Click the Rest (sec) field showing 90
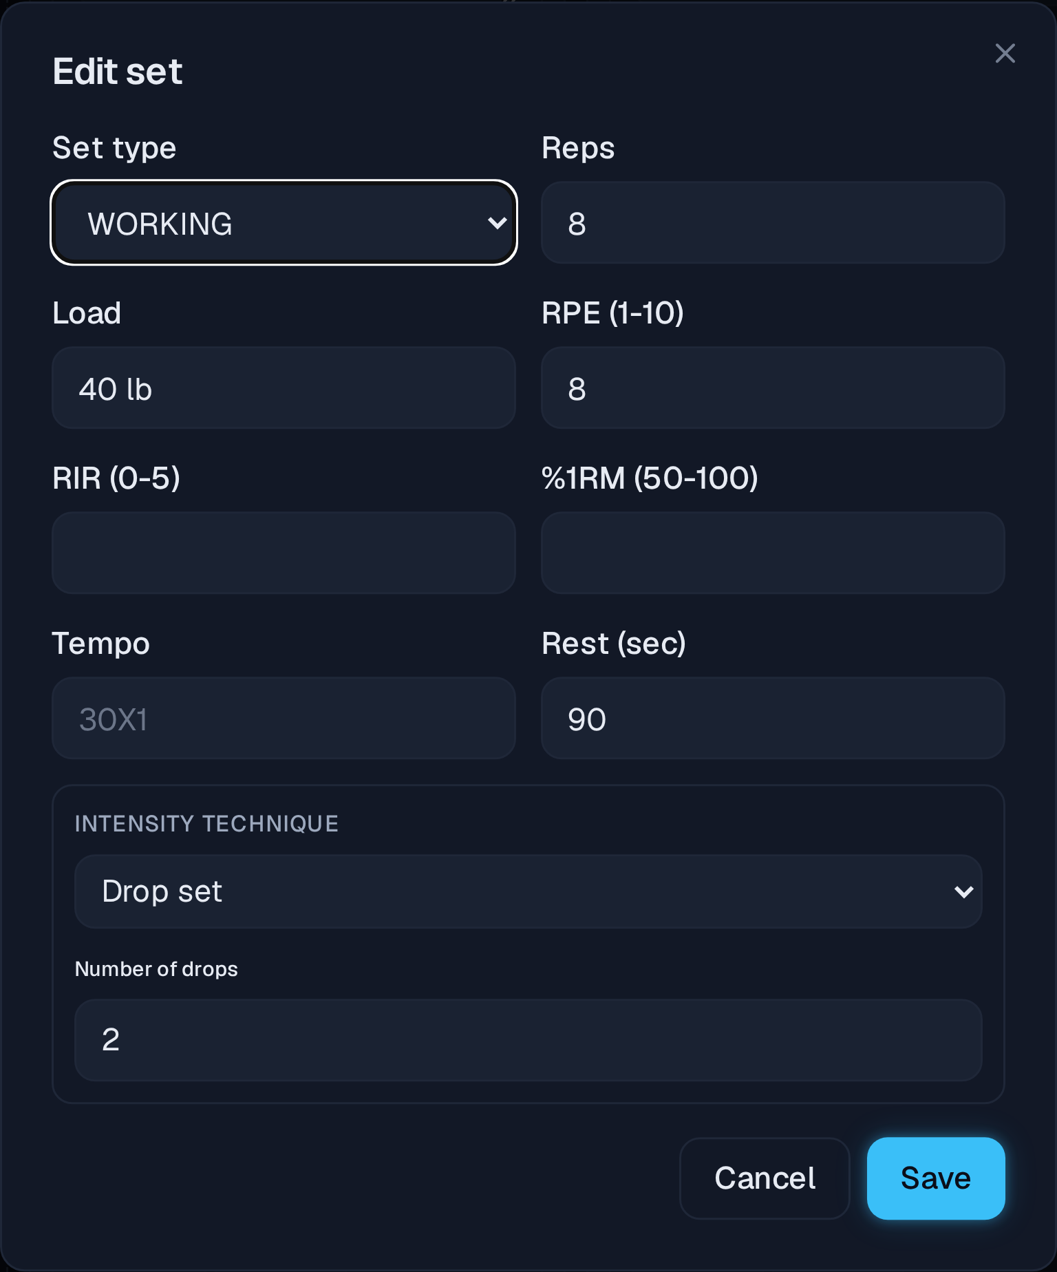 point(773,719)
